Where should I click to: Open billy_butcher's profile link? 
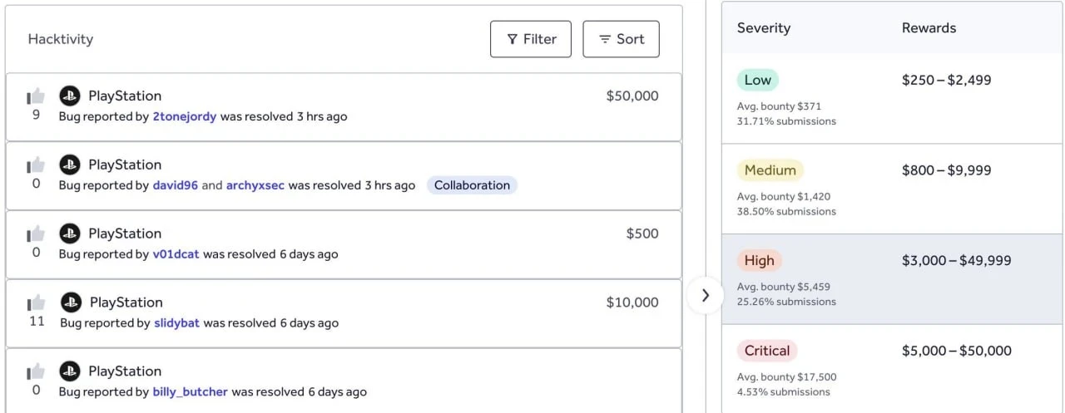pos(191,392)
